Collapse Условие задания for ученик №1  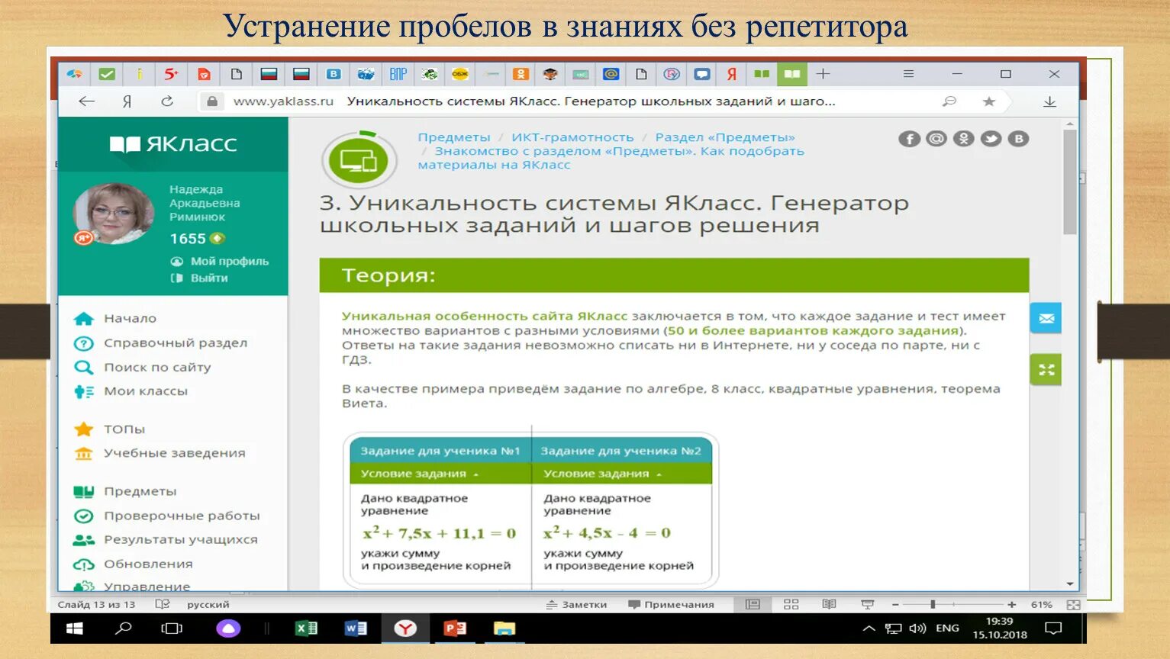click(x=419, y=474)
